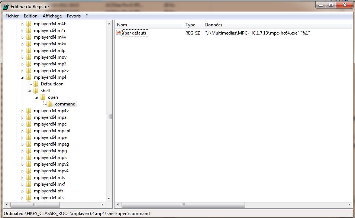The width and height of the screenshot is (355, 218).
Task: Click the values pane scroll right arrow
Action: (349, 205)
